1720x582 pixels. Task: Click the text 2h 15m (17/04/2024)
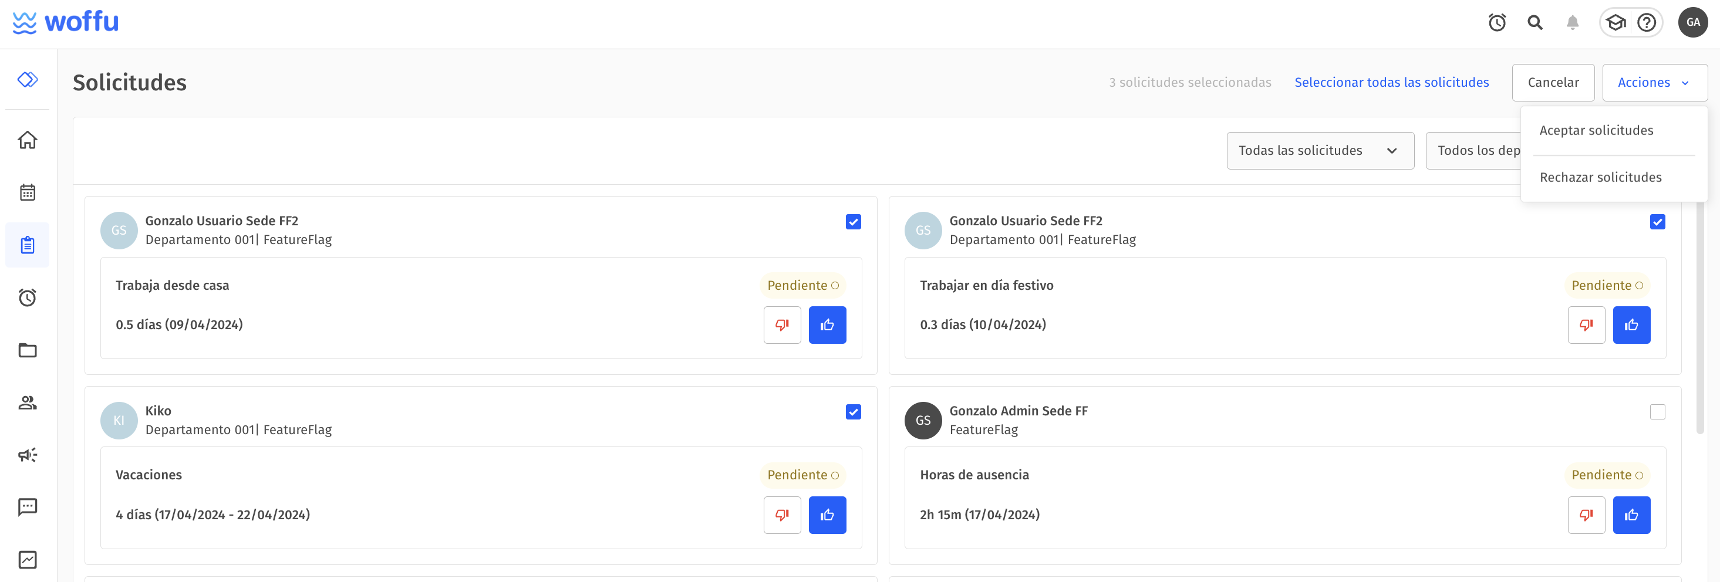coord(980,515)
